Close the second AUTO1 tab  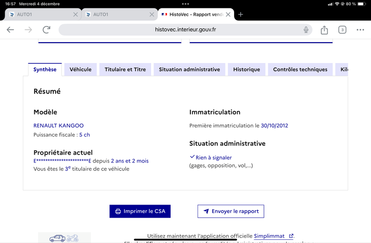pos(152,14)
